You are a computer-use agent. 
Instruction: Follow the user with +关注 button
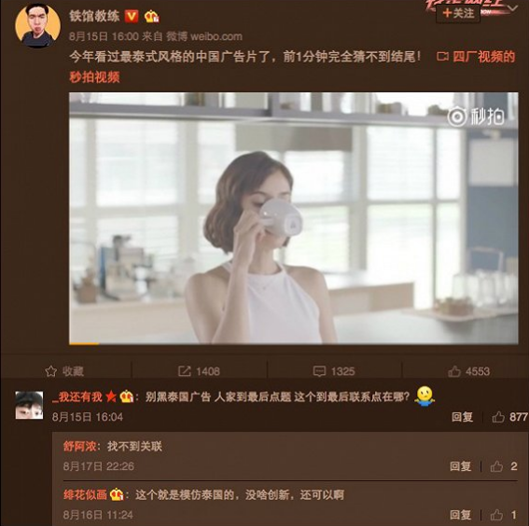[458, 13]
